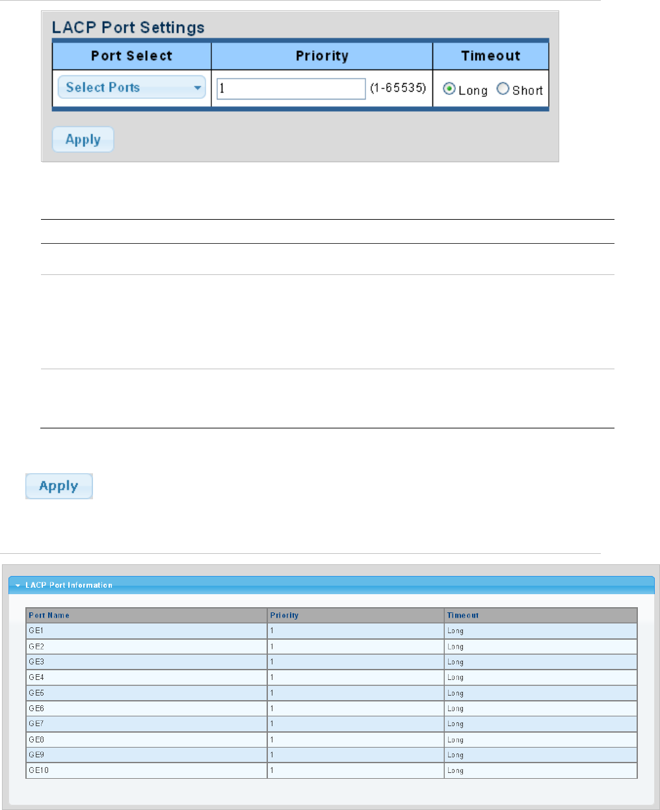Click the LACP Port Settings title
The width and height of the screenshot is (660, 810).
click(128, 27)
